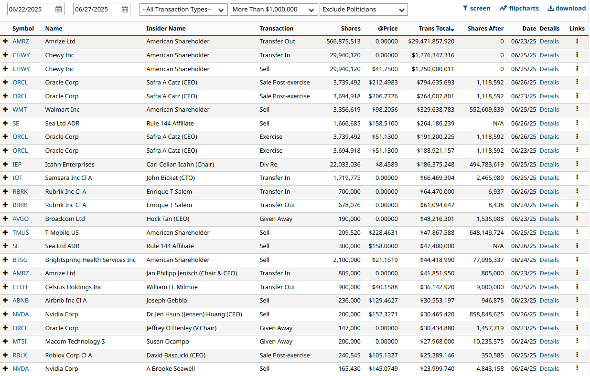Select insider name Hock Tan (CEO)
Image resolution: width=590 pixels, height=376 pixels.
coord(168,219)
